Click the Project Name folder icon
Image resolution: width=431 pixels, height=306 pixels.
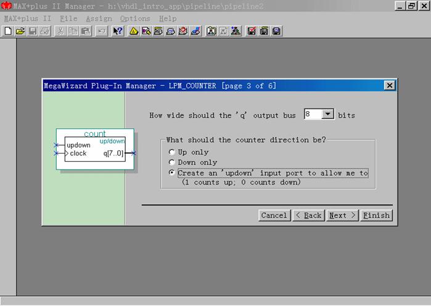[211, 31]
